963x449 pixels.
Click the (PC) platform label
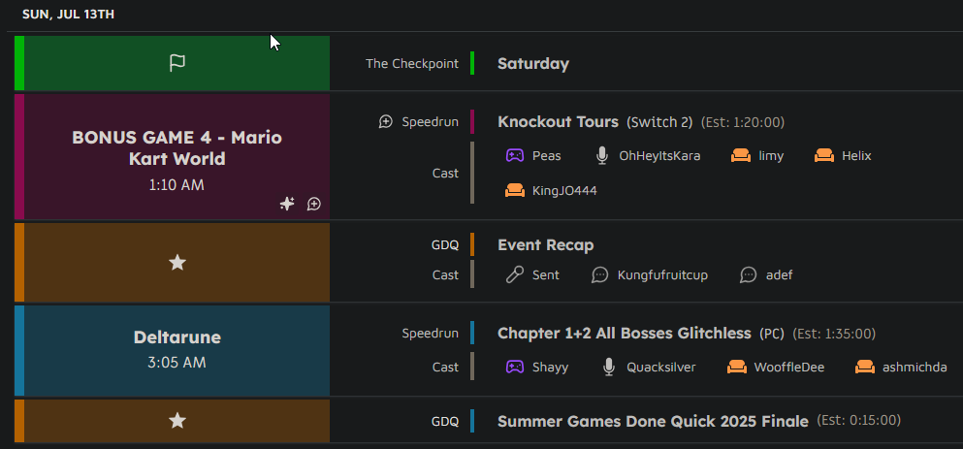click(772, 334)
